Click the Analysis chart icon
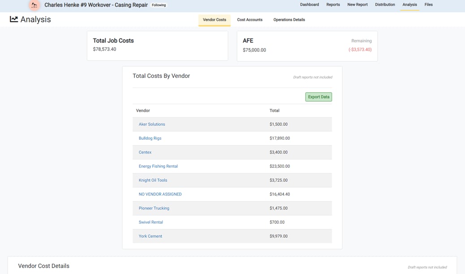This screenshot has width=465, height=274. (13, 19)
